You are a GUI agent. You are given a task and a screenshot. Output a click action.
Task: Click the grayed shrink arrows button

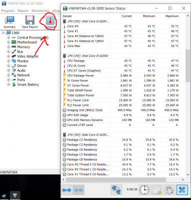click(x=78, y=190)
